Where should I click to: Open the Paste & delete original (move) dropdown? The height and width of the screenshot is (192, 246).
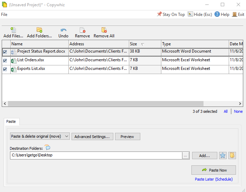click(40, 136)
